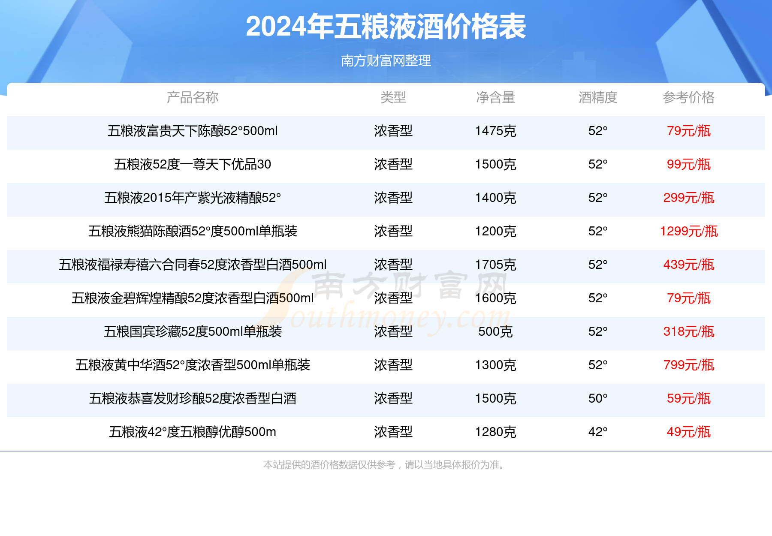Click the 79元/瓶 price for 金碧辉煌精酿
Image resolution: width=772 pixels, height=536 pixels.
tap(689, 298)
